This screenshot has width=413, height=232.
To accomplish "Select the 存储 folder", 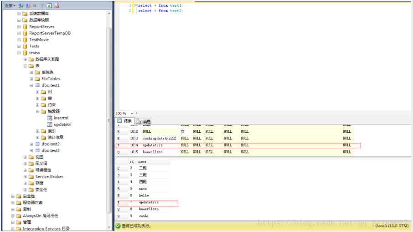I will [x=39, y=183].
